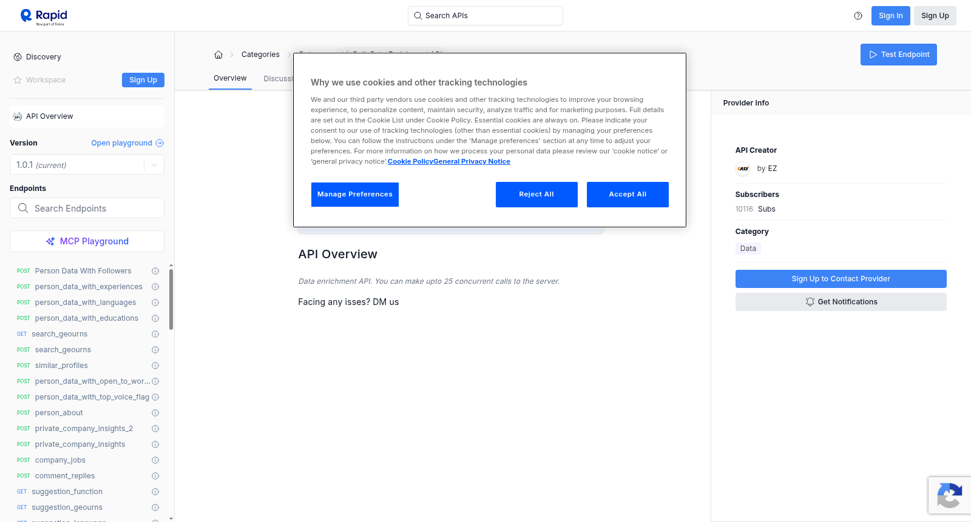971x522 pixels.
Task: Show info for person_data_with_languages
Action: 155,303
